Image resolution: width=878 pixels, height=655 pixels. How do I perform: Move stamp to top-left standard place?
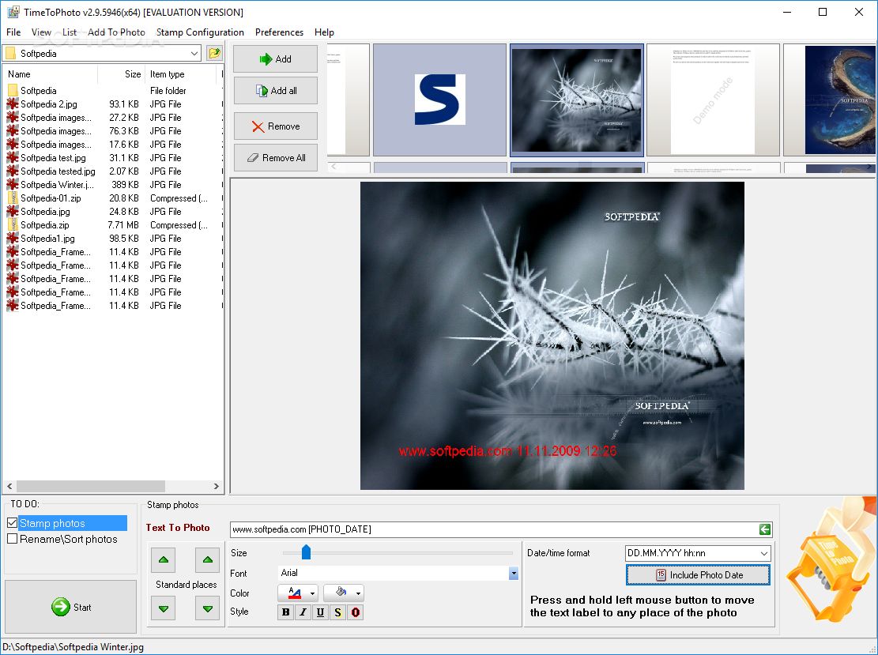point(164,560)
